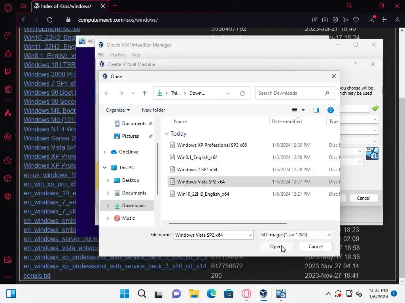Toggle the preview pane button
405x303 pixels.
coord(316,110)
